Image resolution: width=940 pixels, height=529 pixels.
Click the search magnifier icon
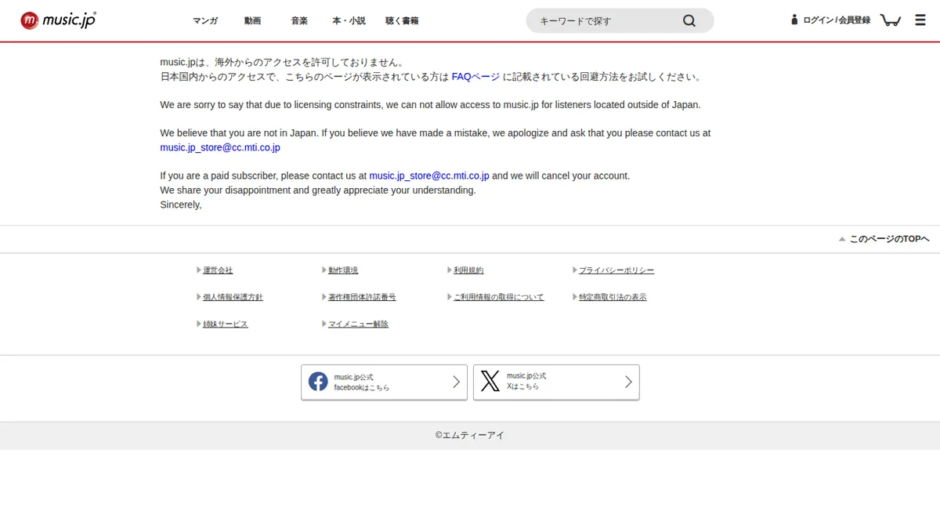(689, 21)
